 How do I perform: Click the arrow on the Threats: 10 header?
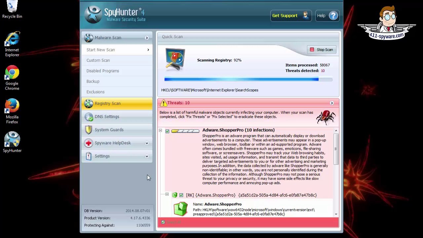coord(332,103)
